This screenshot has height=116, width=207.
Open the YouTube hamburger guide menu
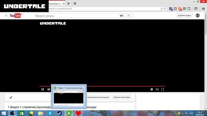(6, 16)
